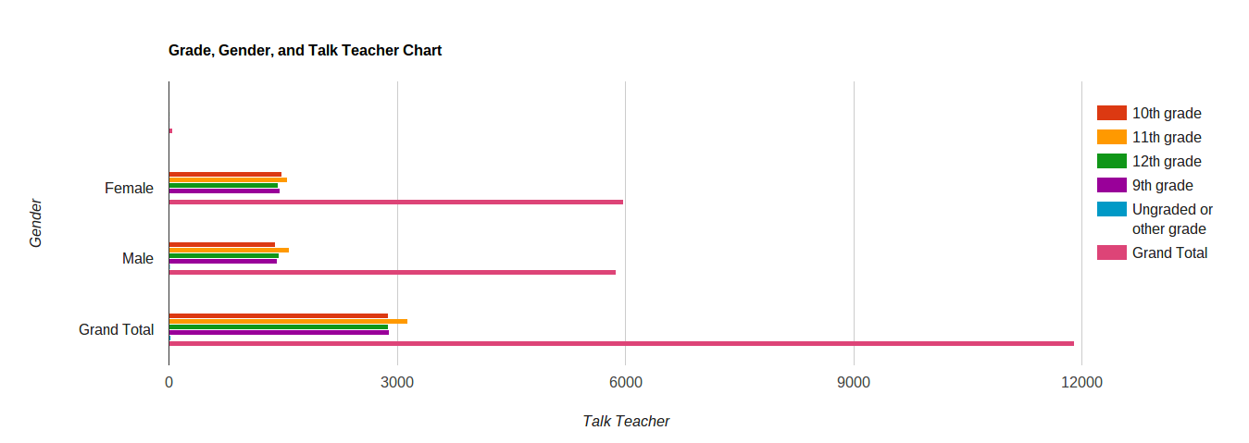Click the Ungraded or other grade blue swatch

[x=1111, y=209]
